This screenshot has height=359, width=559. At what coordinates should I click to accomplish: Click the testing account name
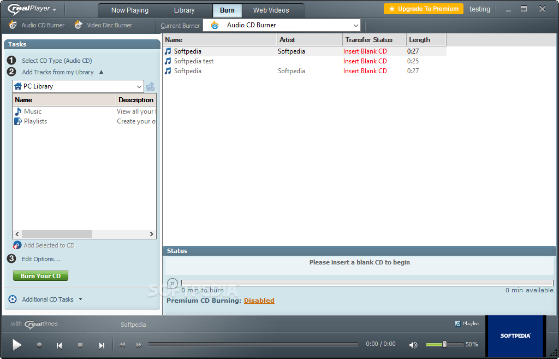coord(479,9)
